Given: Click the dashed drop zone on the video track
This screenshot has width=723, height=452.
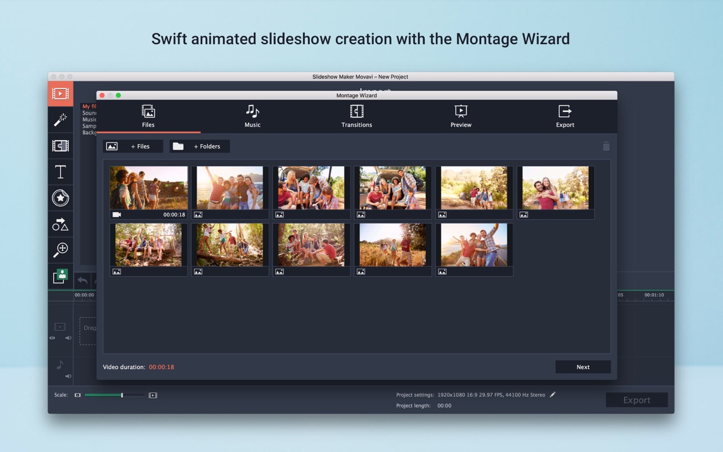Looking at the screenshot, I should [88, 331].
